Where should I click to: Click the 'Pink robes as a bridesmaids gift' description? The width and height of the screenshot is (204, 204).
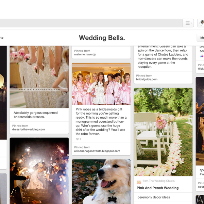tap(101, 121)
